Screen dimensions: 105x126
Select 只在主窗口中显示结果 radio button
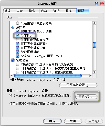pyautogui.click(x=18, y=23)
